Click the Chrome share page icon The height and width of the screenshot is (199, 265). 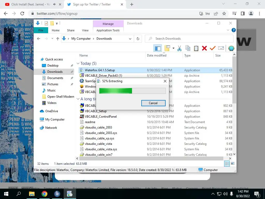click(x=216, y=13)
